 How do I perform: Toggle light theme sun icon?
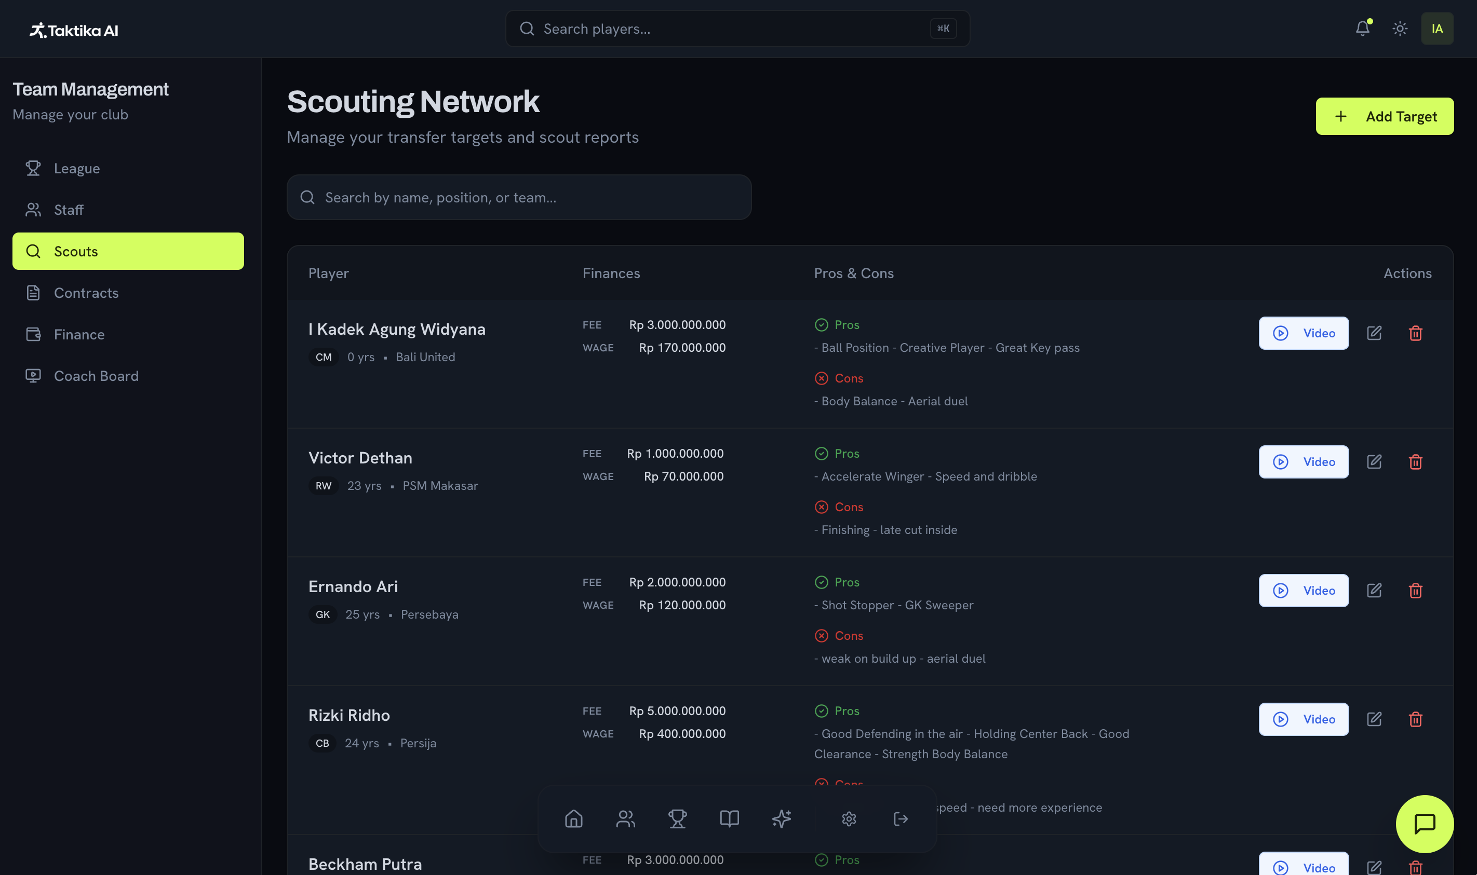[1400, 29]
